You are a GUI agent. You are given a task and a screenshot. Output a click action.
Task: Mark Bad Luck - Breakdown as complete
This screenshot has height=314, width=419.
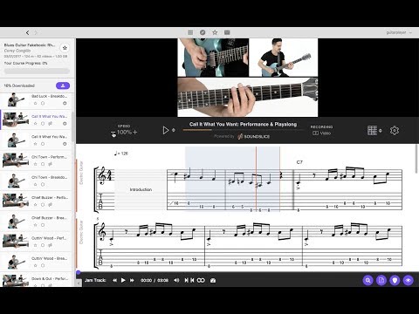43,103
